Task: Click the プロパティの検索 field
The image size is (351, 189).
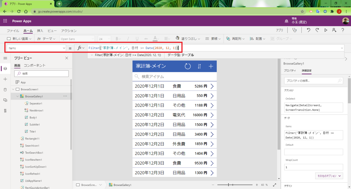Action: (314, 81)
